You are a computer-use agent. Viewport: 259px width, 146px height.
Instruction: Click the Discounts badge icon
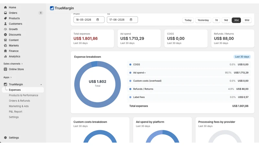coord(6,35)
